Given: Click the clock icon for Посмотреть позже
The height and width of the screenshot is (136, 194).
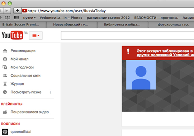Looking at the screenshot, I should click(x=5, y=92).
